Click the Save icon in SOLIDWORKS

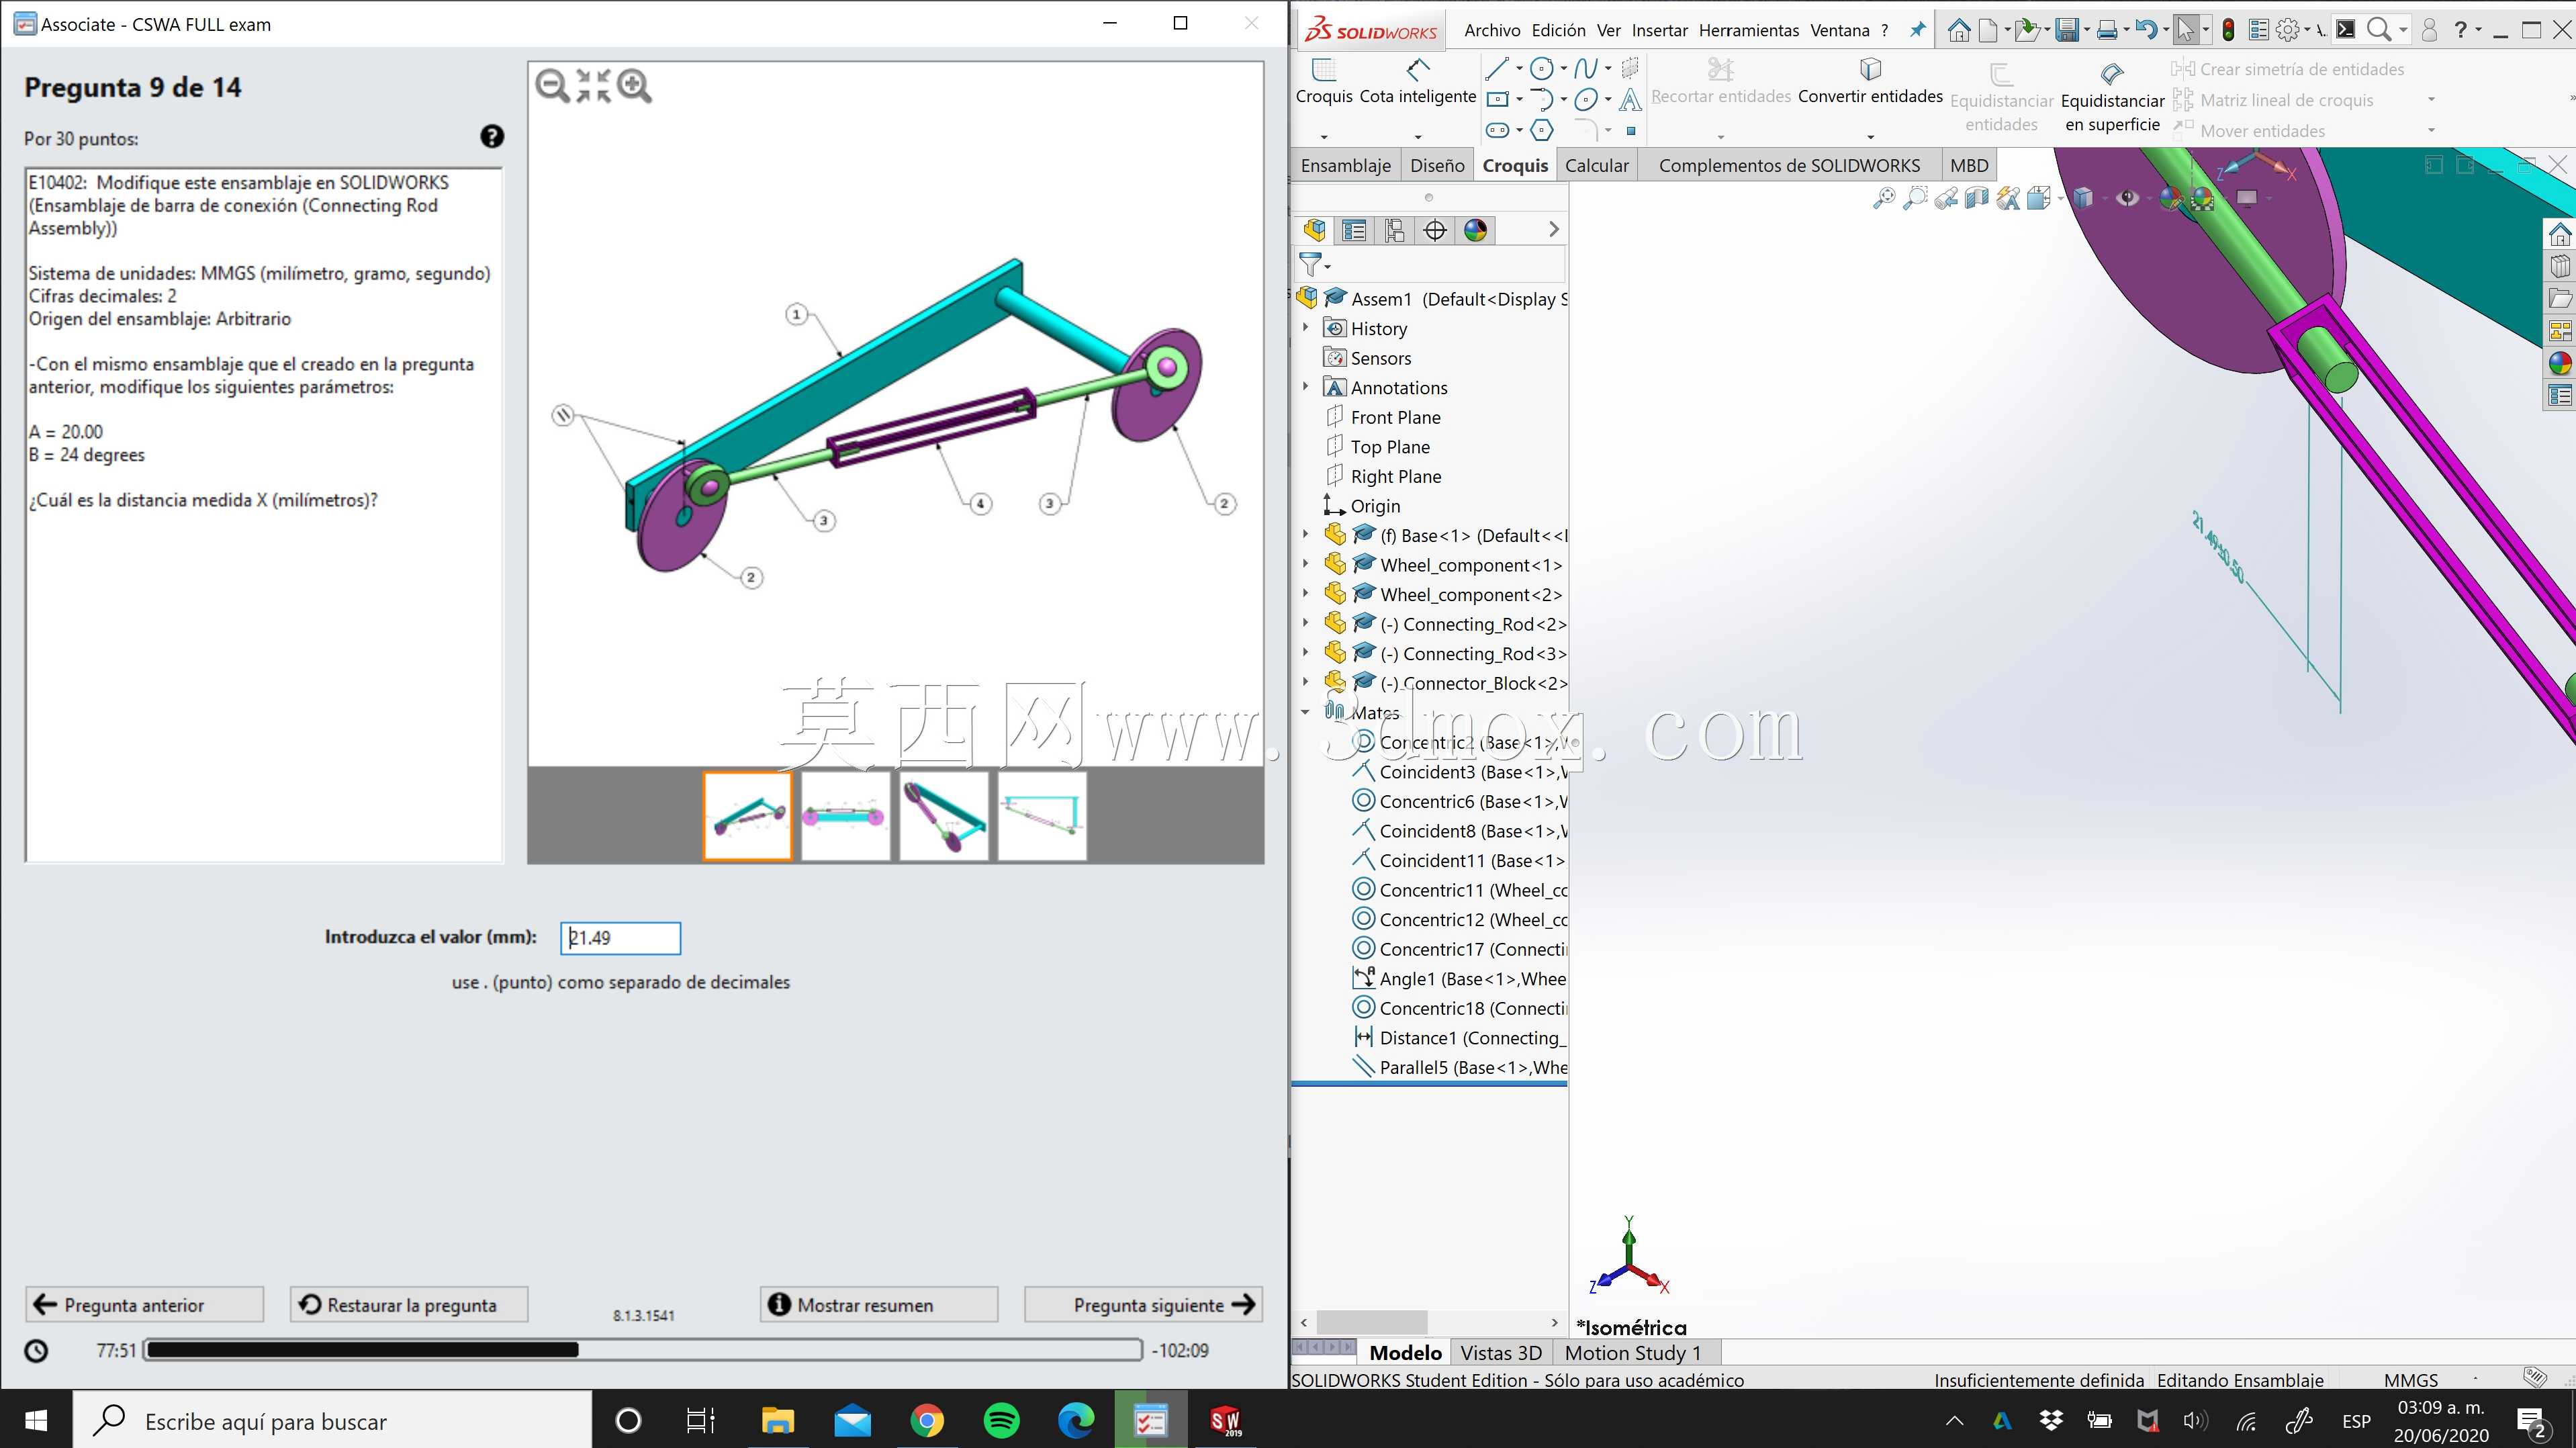coord(2066,30)
